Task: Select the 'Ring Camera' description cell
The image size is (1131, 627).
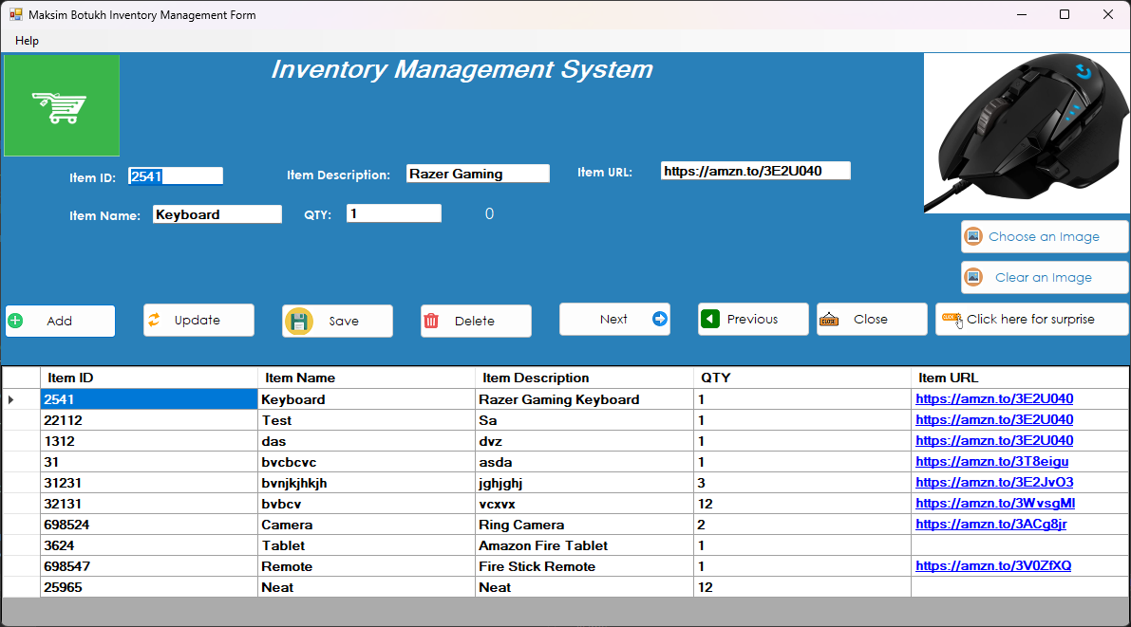Action: coord(584,525)
